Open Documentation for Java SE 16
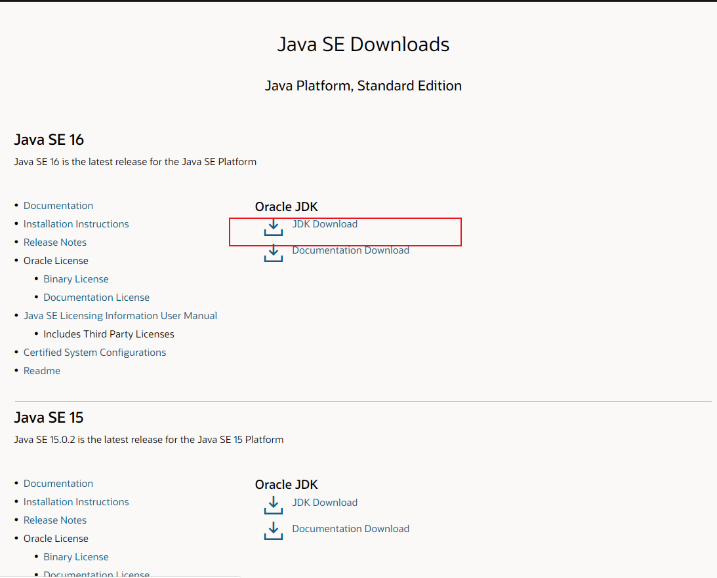The height and width of the screenshot is (578, 717). pyautogui.click(x=58, y=205)
